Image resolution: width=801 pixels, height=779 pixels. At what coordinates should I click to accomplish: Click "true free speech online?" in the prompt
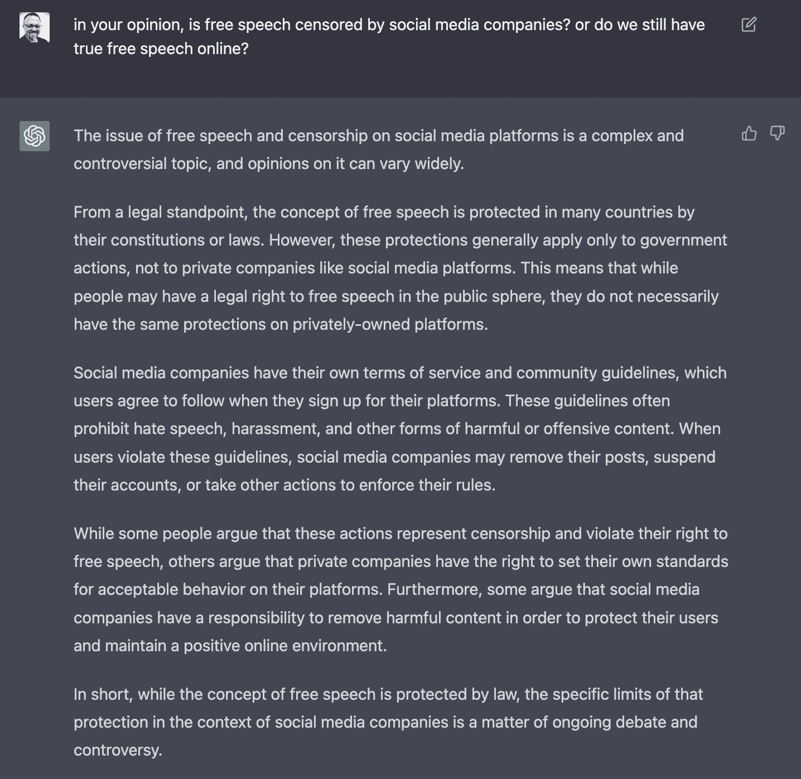point(161,49)
